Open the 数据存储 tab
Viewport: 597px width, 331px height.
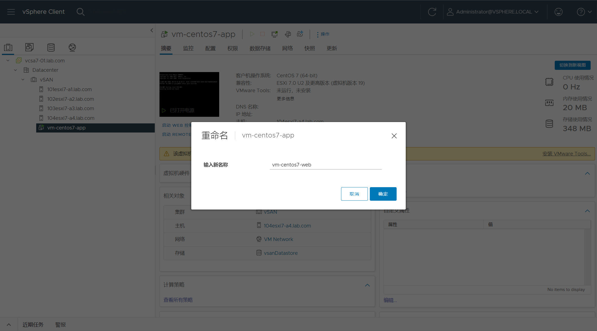[x=260, y=49]
